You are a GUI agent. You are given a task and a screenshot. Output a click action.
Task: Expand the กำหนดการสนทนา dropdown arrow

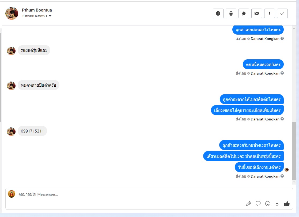point(50,16)
